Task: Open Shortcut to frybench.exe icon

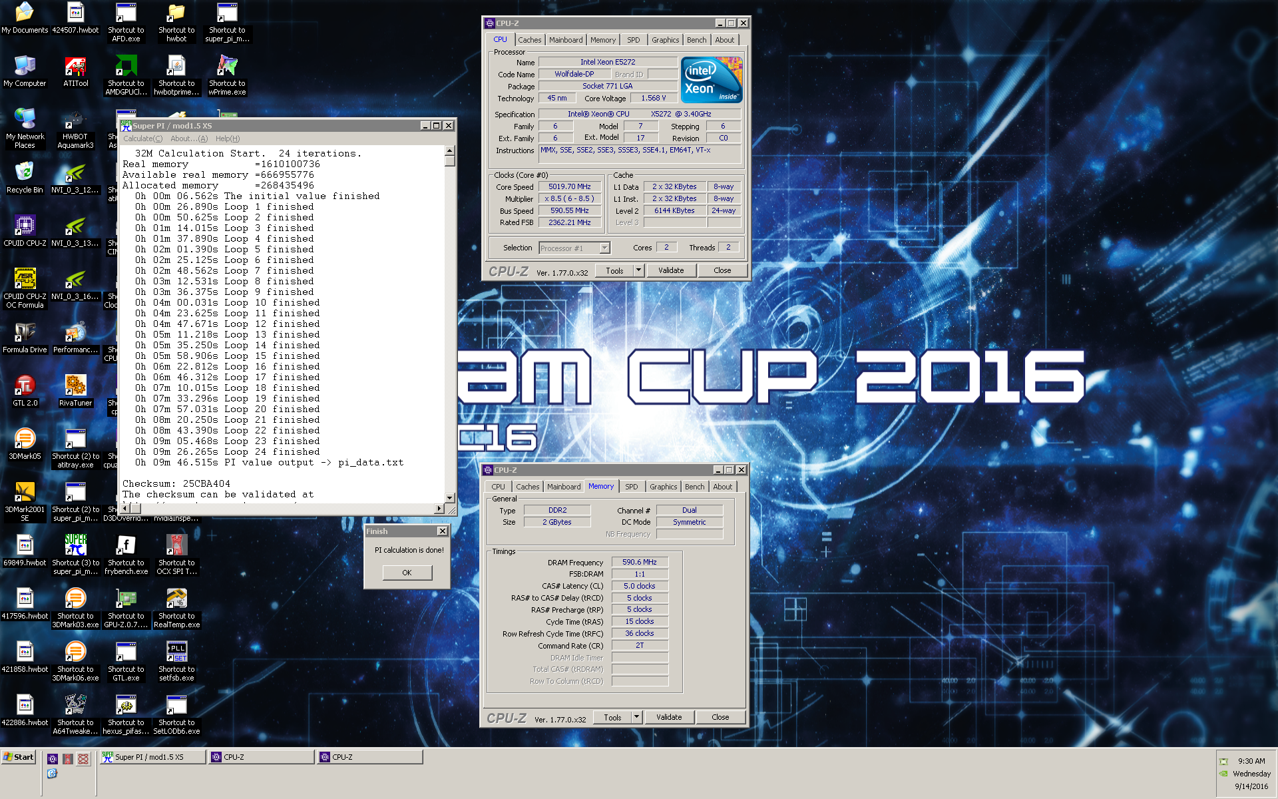Action: (126, 555)
